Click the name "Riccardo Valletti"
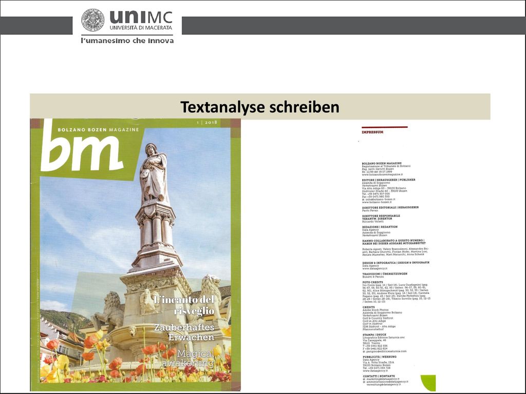This screenshot has width=526, height=394. [x=373, y=222]
